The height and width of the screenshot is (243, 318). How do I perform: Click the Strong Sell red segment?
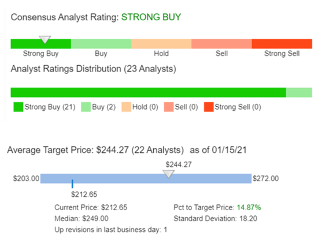(282, 44)
